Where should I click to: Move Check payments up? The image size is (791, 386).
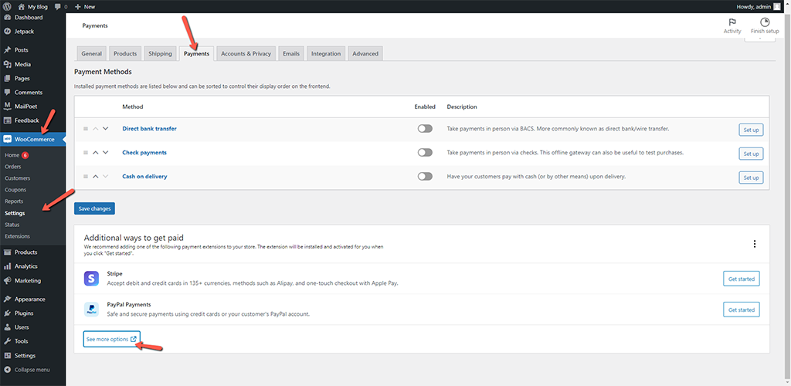pos(96,153)
